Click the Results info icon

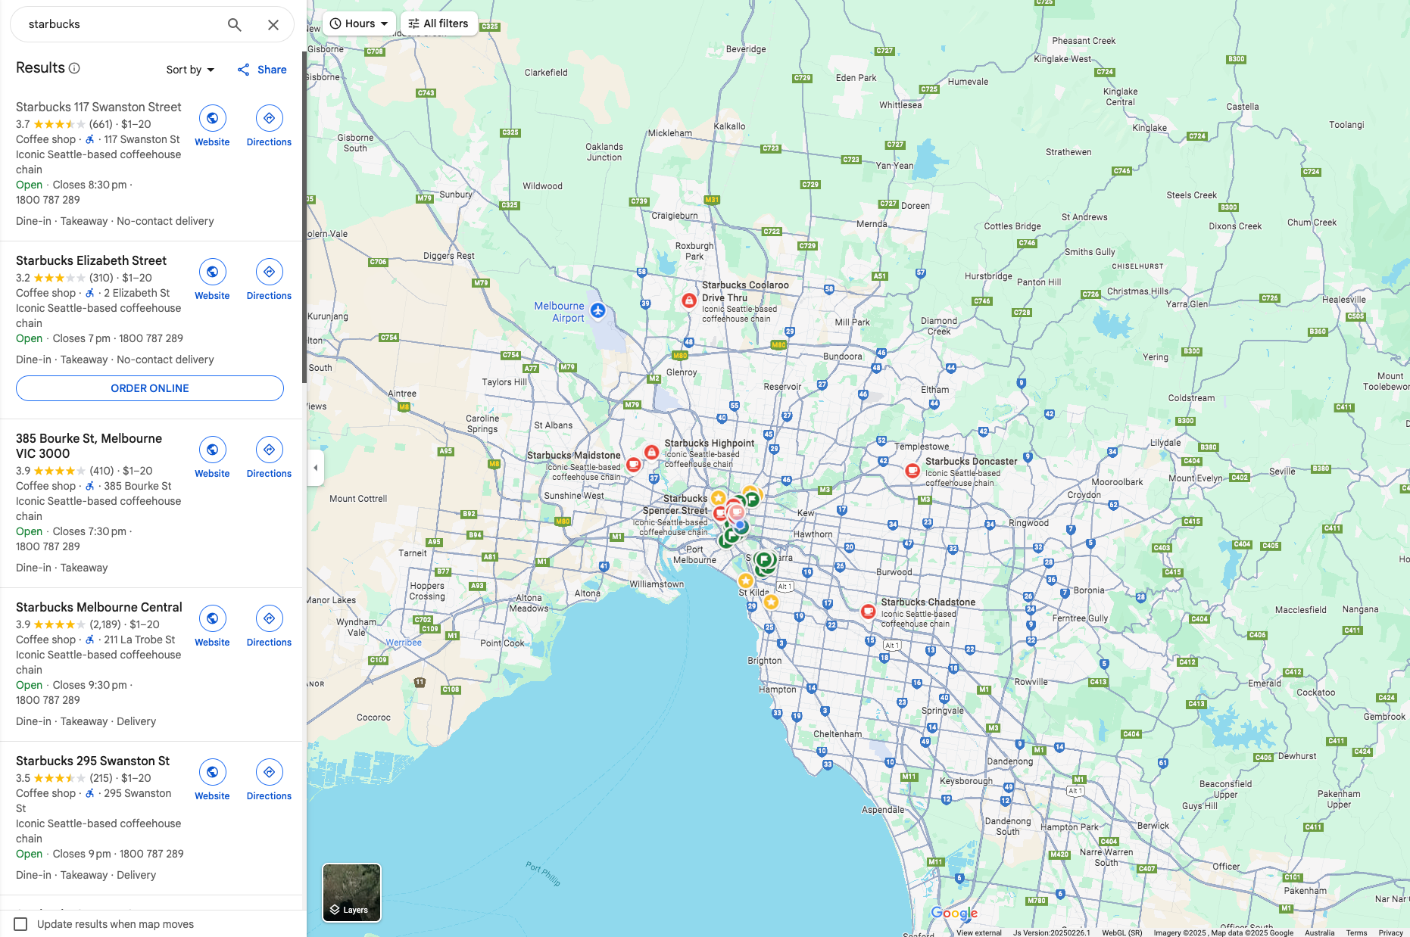point(74,68)
